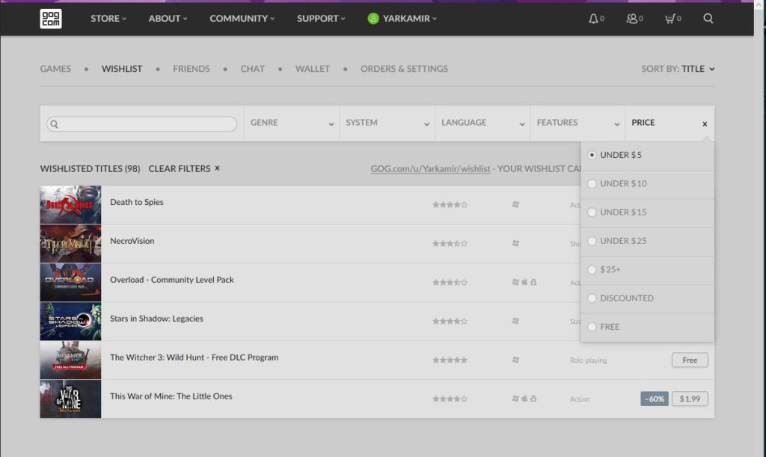
Task: Expand the Language filter dropdown
Action: pos(482,123)
